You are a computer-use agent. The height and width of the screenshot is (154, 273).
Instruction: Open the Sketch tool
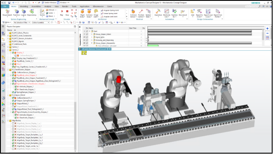pyautogui.click(x=42, y=13)
